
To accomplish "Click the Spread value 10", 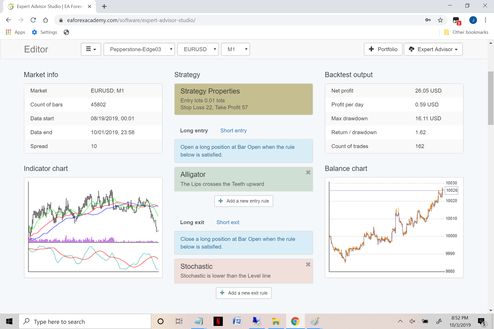I will click(94, 146).
